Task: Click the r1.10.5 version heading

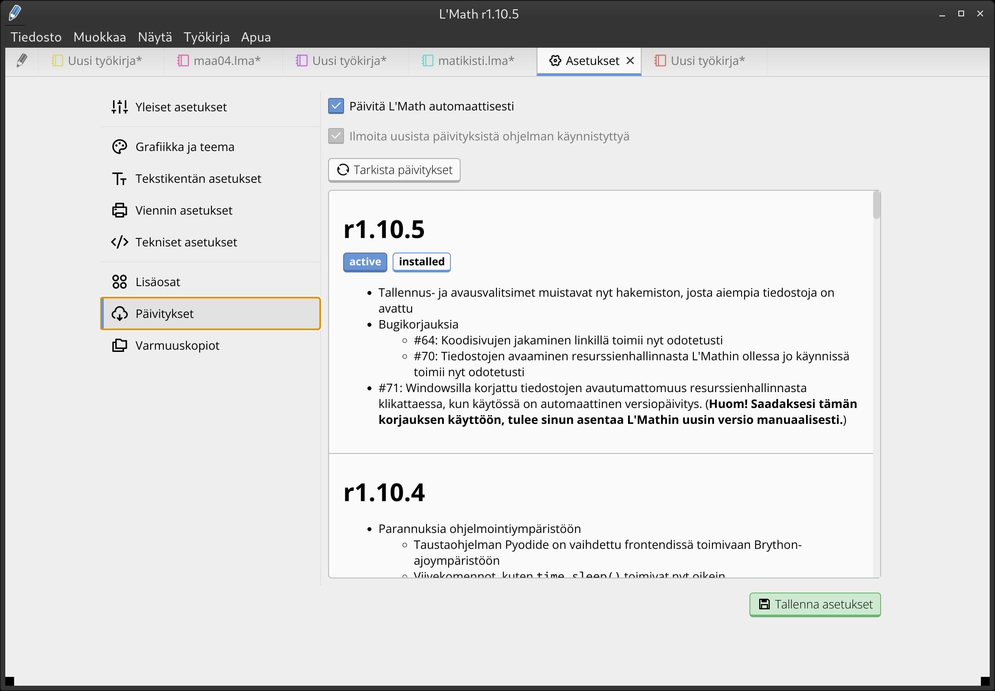Action: click(x=384, y=230)
